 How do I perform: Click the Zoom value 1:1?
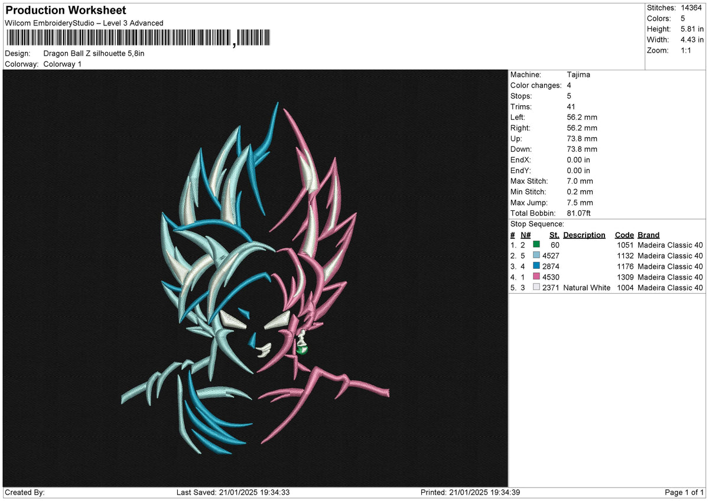(687, 50)
